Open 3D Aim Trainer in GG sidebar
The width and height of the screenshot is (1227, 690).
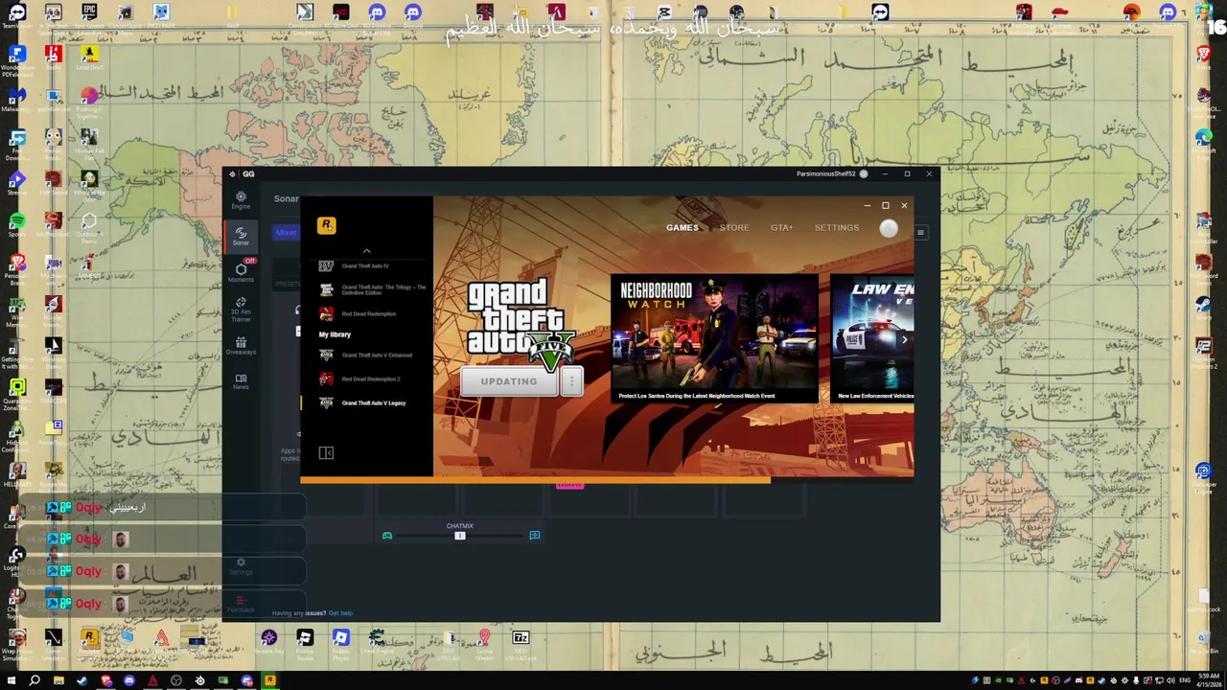(x=241, y=309)
